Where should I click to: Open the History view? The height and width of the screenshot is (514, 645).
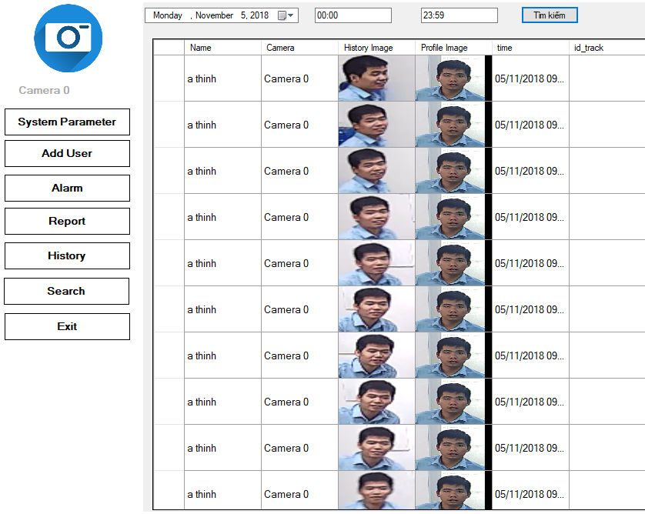(x=67, y=255)
